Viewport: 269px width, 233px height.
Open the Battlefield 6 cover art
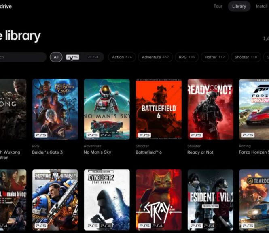[x=159, y=109]
